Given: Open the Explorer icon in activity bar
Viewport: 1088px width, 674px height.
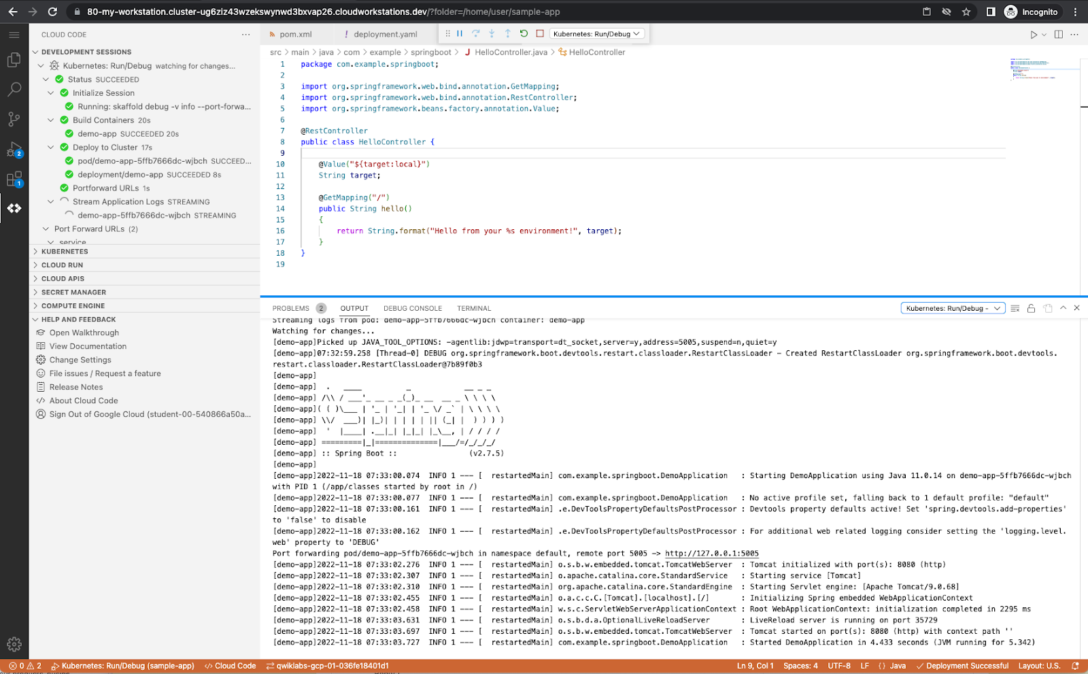Looking at the screenshot, I should 14,61.
